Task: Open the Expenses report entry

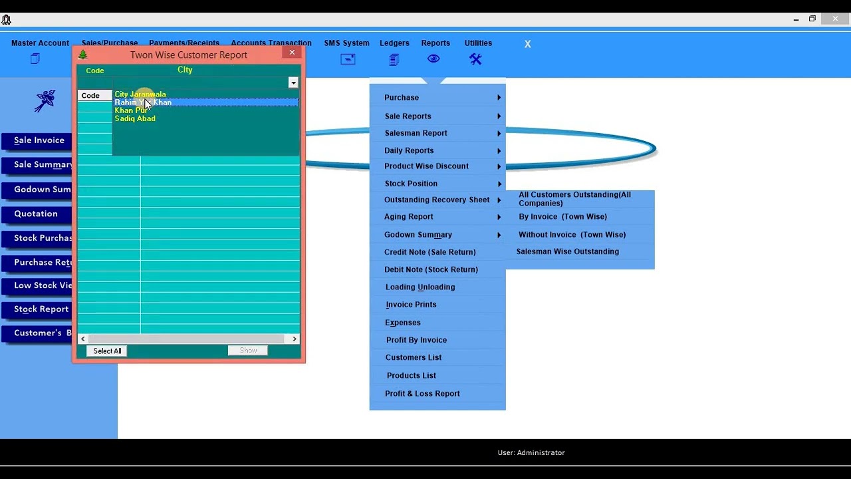Action: click(x=402, y=323)
